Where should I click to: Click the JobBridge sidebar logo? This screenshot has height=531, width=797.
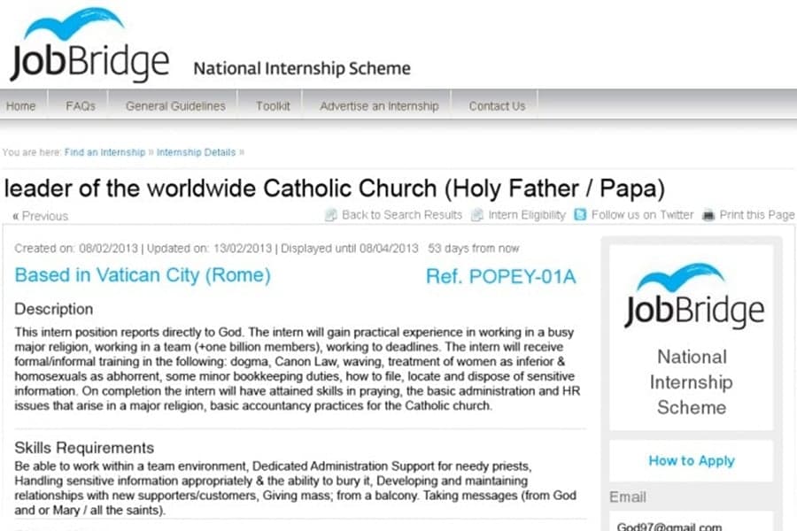coord(694,296)
